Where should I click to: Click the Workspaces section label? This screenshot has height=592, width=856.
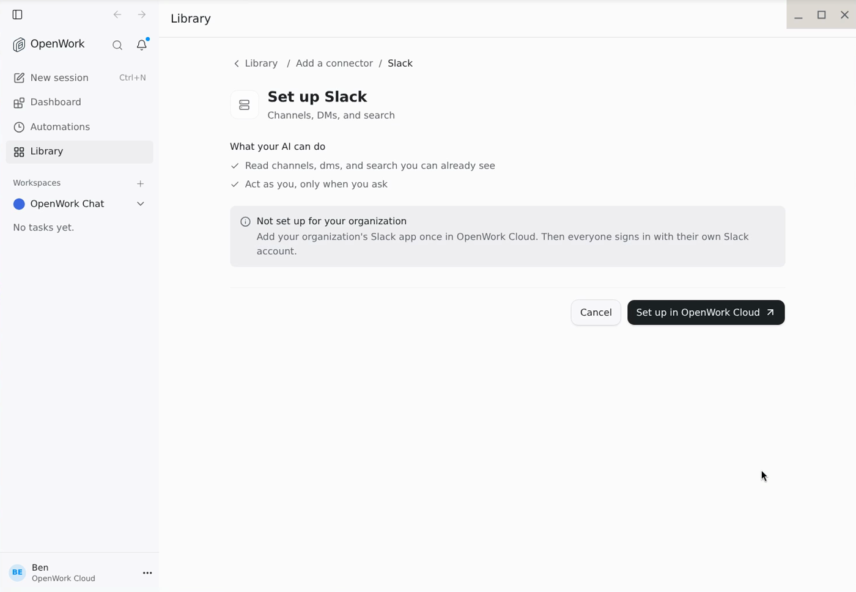click(x=37, y=183)
